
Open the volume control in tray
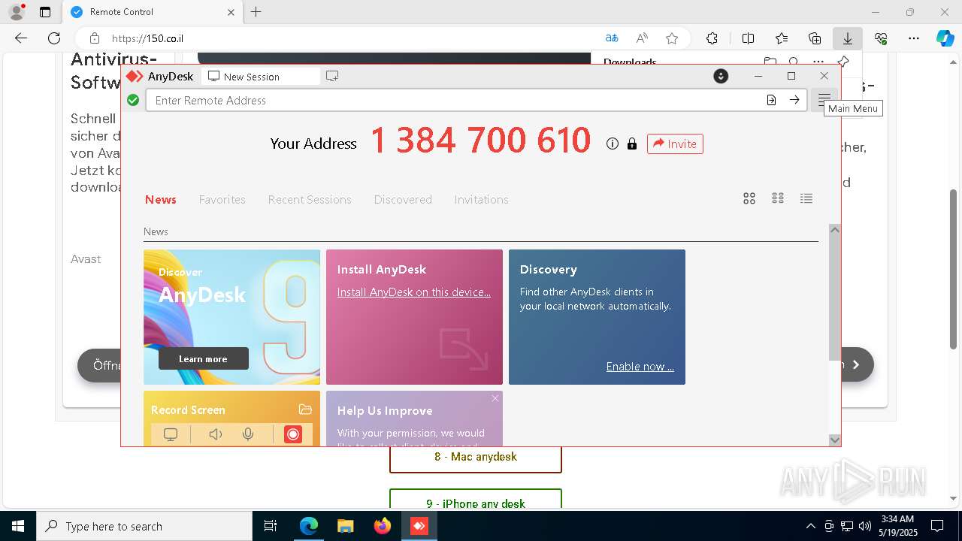pos(864,526)
